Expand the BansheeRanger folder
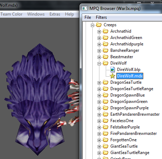 99,51
